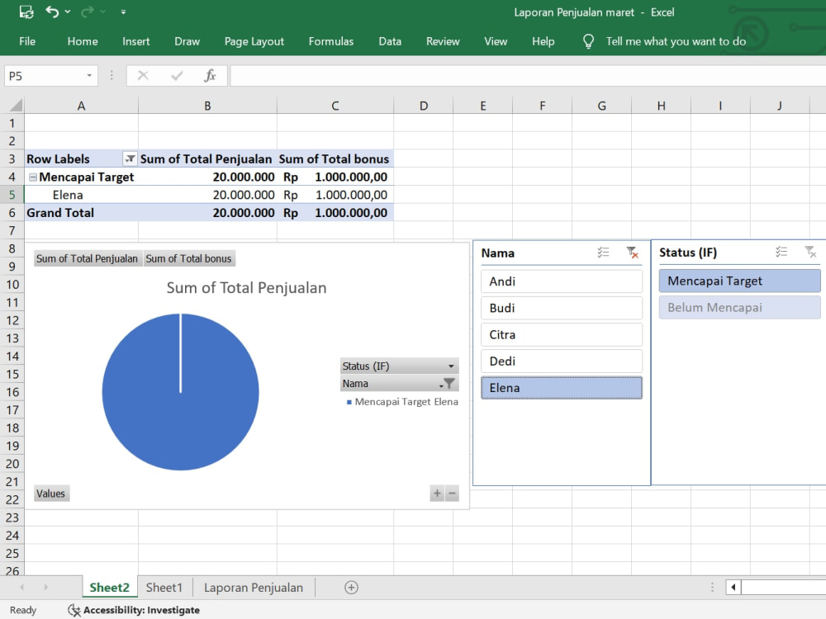Click the lightbulb Tell Me icon

coord(588,41)
